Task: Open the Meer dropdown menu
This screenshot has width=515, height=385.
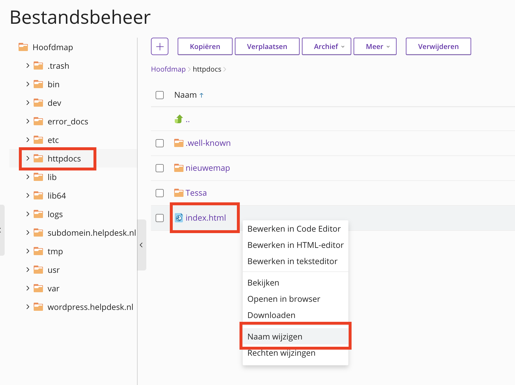Action: pyautogui.click(x=375, y=46)
